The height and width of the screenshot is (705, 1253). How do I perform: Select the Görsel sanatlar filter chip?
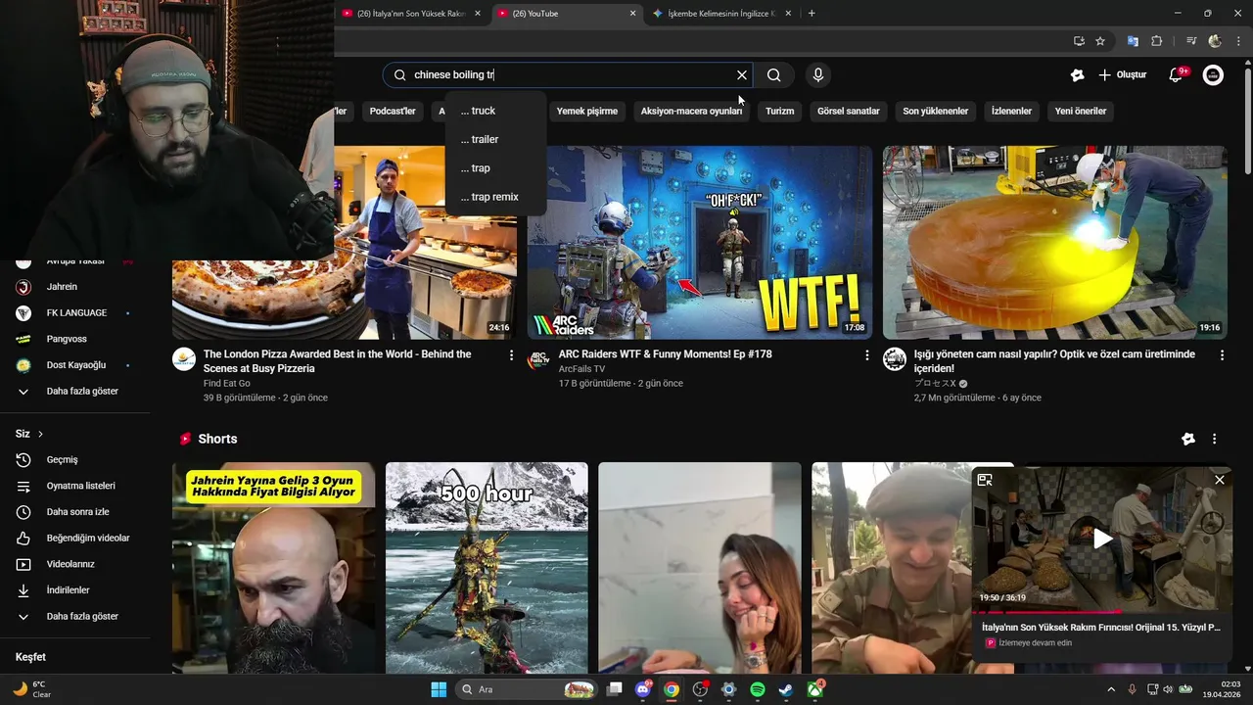point(849,111)
